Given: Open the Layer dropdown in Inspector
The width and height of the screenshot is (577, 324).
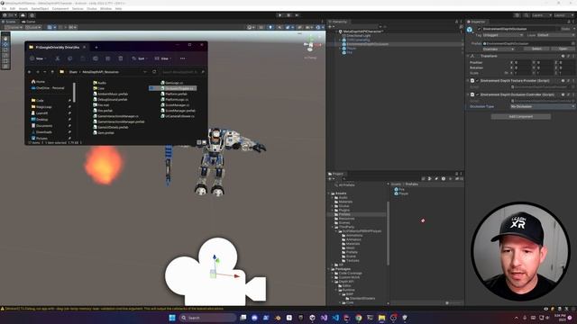Looking at the screenshot, I should click(x=555, y=35).
